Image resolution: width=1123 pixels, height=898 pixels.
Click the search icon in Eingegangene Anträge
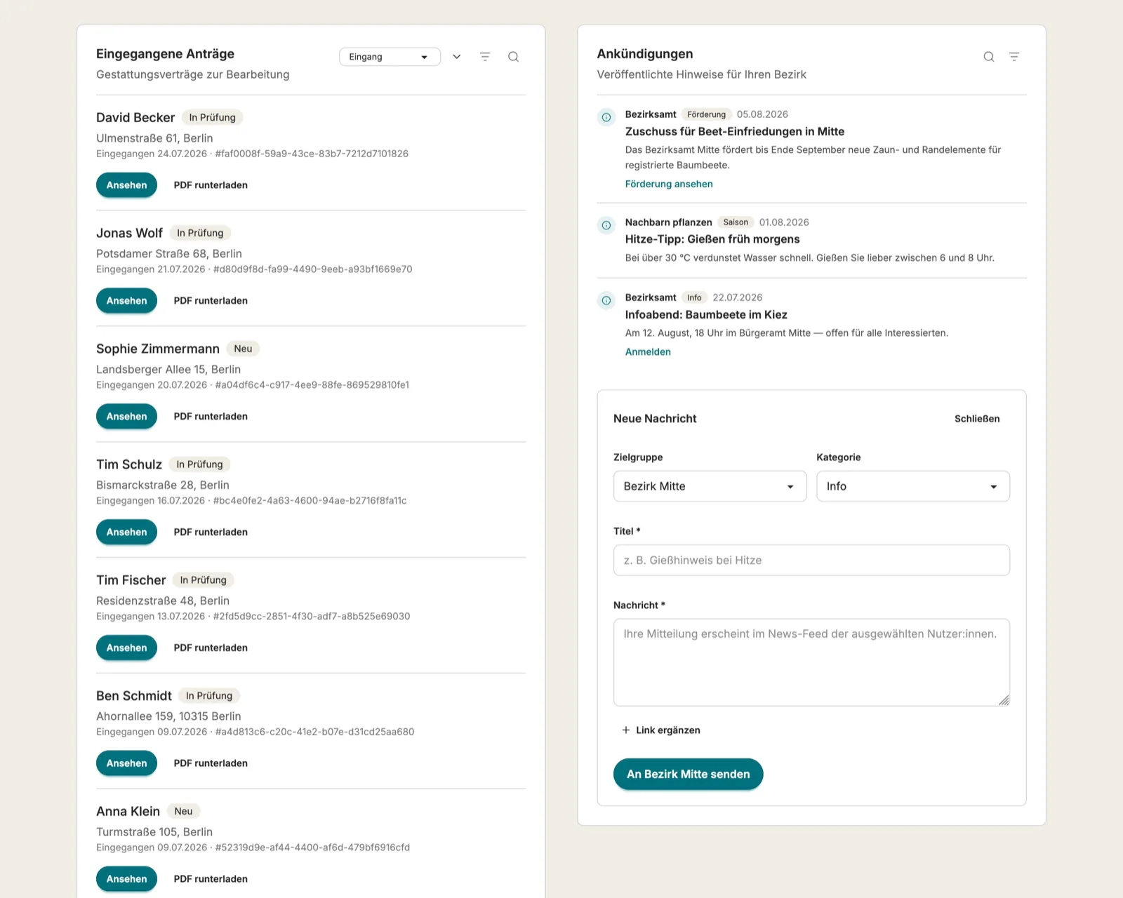(x=513, y=57)
